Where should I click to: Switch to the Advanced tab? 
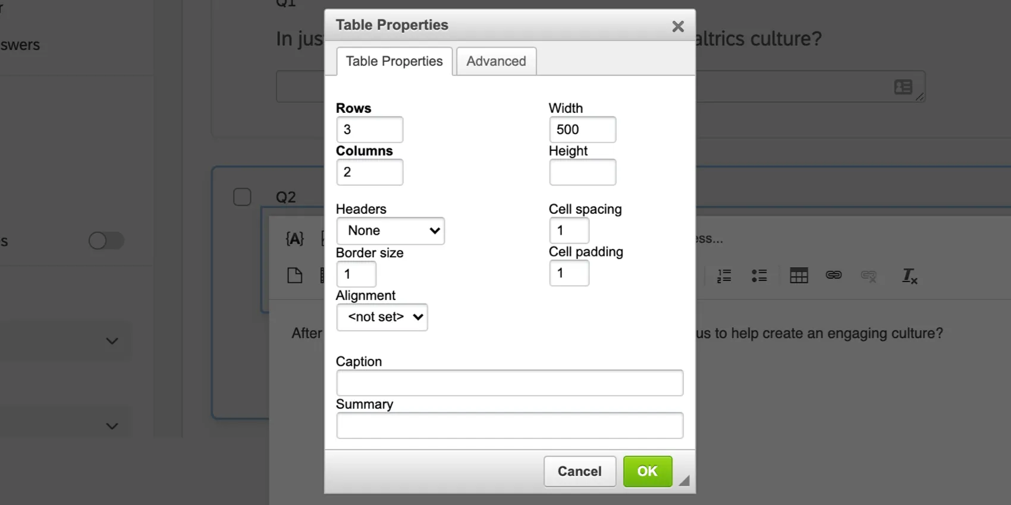pos(496,61)
